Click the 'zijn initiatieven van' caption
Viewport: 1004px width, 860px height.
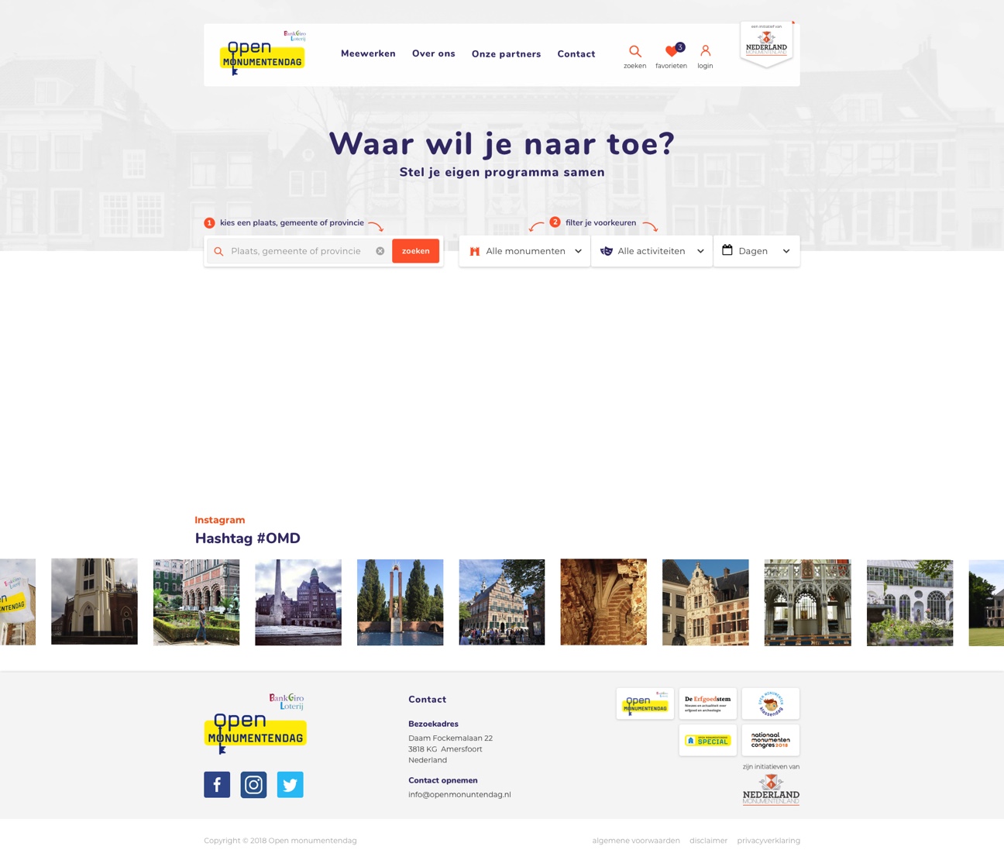click(x=772, y=767)
